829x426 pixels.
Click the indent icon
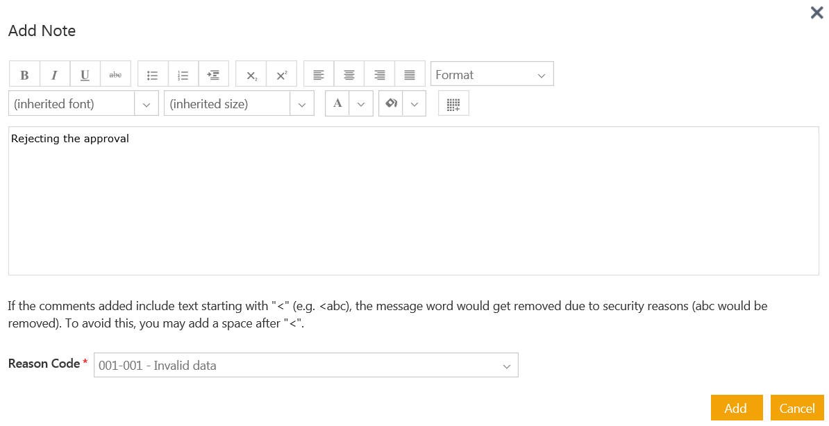[214, 75]
